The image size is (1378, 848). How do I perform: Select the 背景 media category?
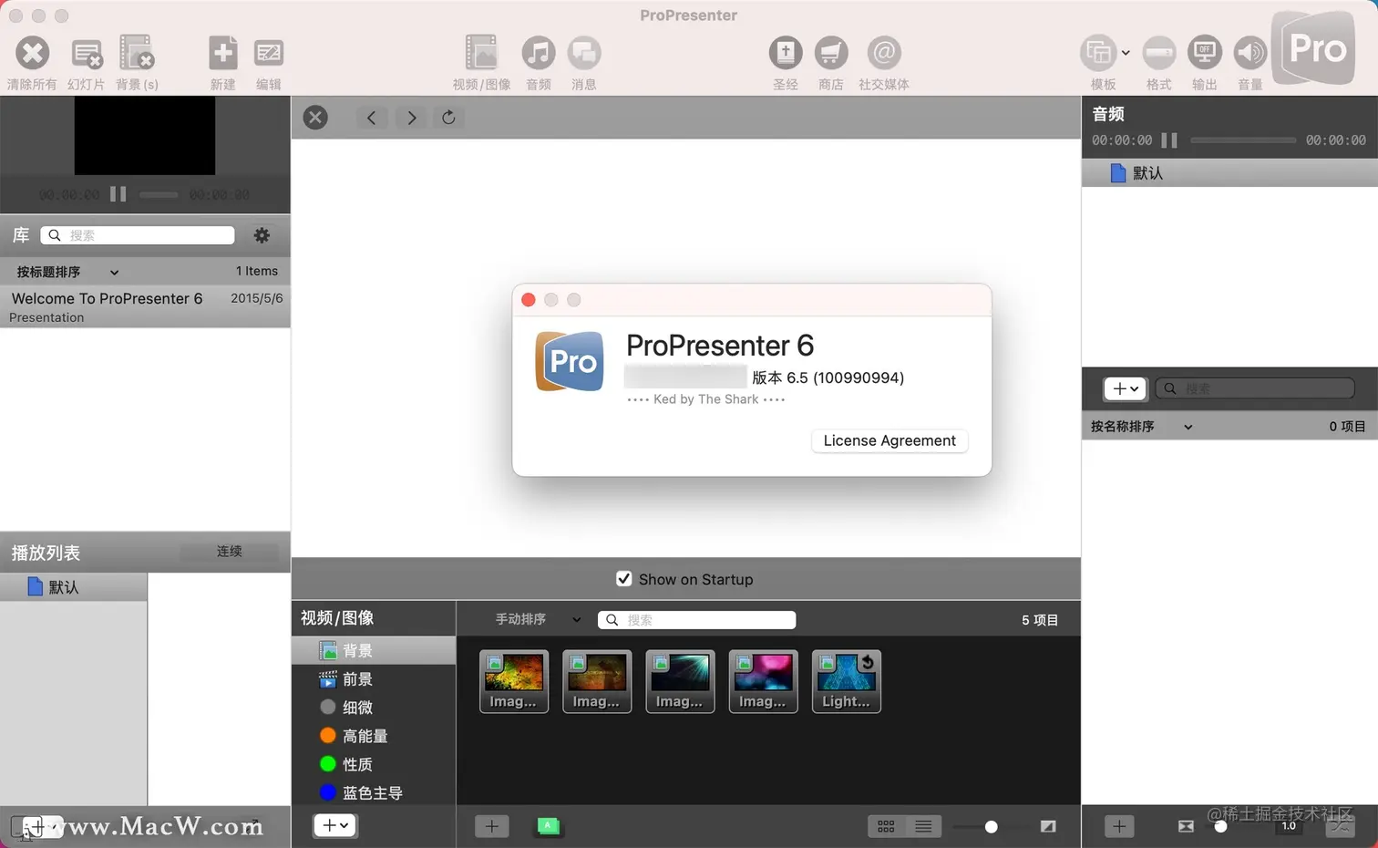coord(374,650)
